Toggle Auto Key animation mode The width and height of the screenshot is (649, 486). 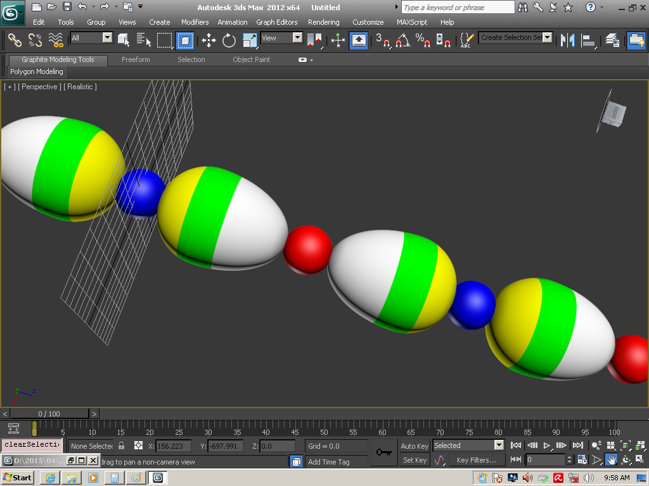click(x=414, y=445)
